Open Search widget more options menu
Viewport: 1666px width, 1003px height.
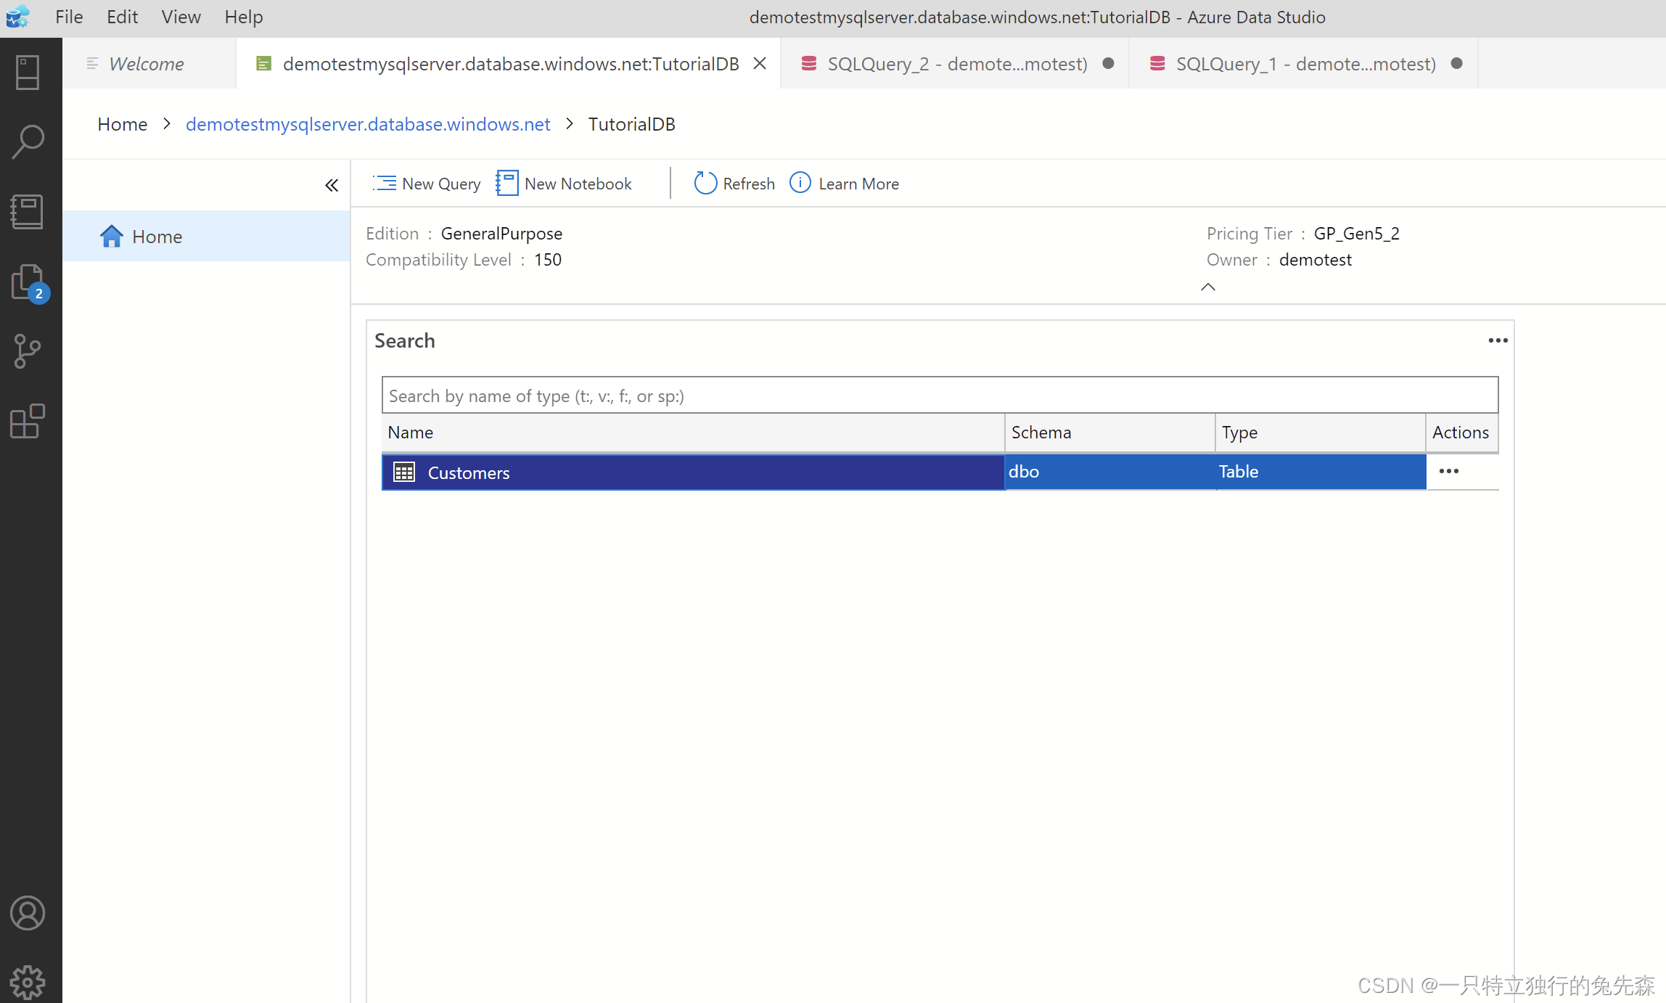pos(1498,340)
